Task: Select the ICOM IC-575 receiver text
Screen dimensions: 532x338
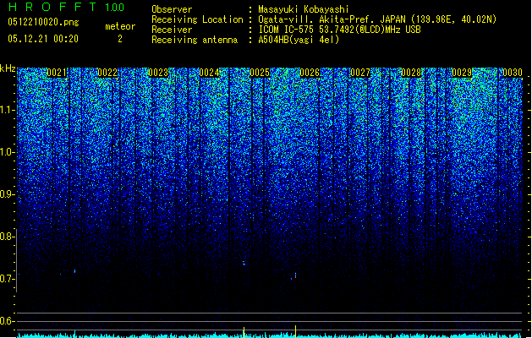Action: point(340,30)
